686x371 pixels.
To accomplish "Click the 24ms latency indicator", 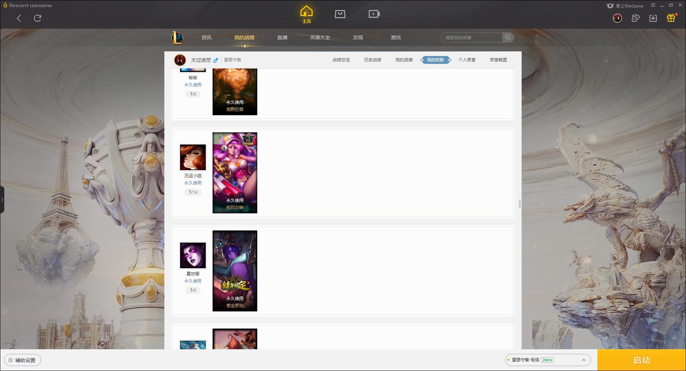I will 547,360.
